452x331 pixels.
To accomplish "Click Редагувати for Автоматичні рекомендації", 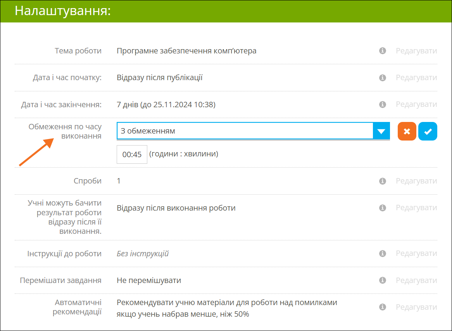I will [x=416, y=307].
